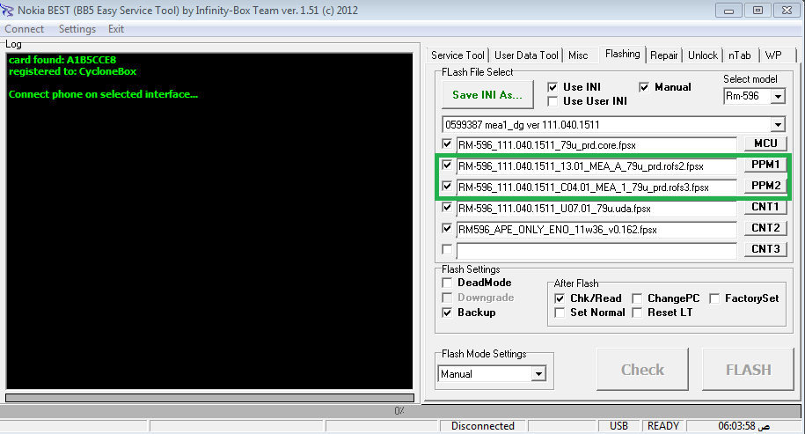Uncheck the PPM1 rofs2 file checkbox

tap(447, 165)
